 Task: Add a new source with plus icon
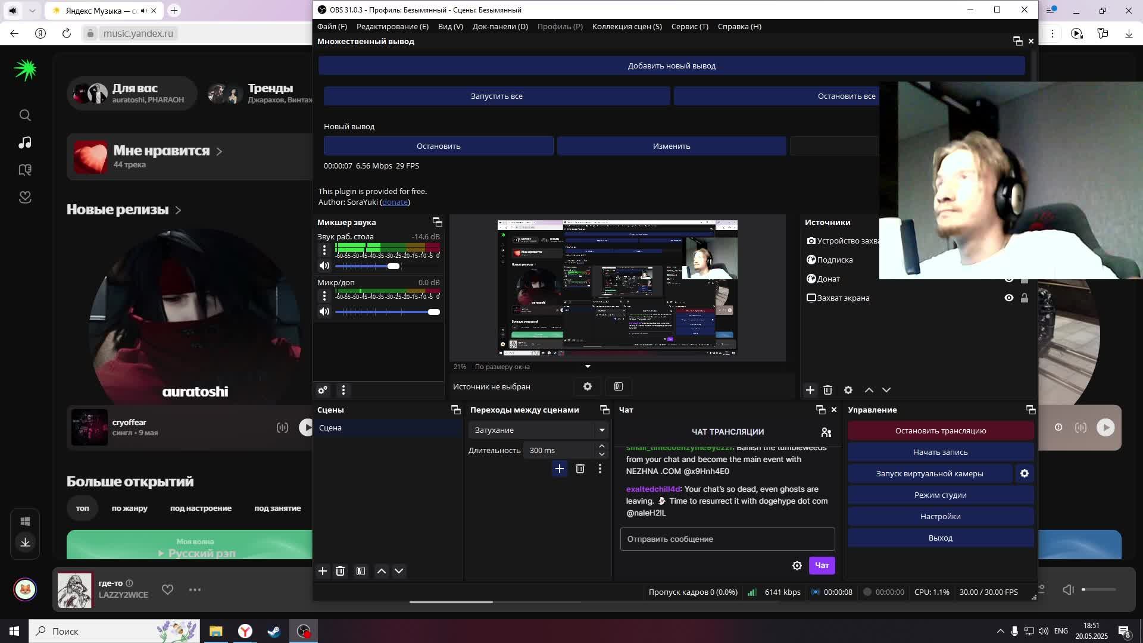[810, 390]
